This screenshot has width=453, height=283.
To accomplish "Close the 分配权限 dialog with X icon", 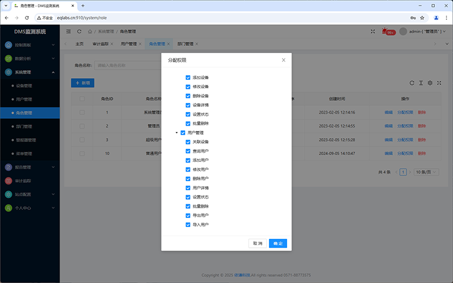I will 284,59.
